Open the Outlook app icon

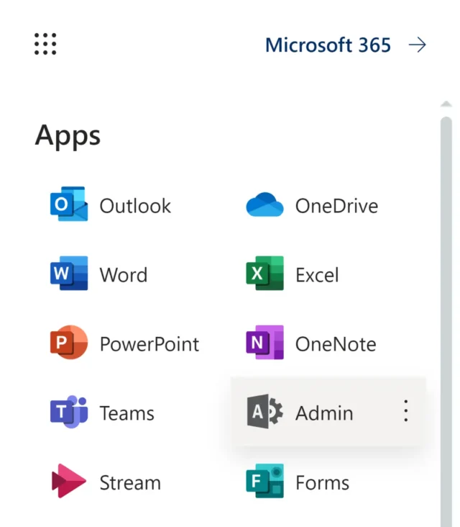pyautogui.click(x=69, y=205)
